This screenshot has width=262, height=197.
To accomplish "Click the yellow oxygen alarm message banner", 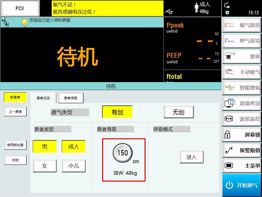I will 107,8.
